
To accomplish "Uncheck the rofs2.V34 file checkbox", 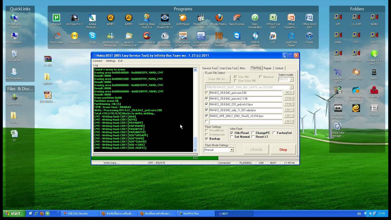I will (206, 98).
